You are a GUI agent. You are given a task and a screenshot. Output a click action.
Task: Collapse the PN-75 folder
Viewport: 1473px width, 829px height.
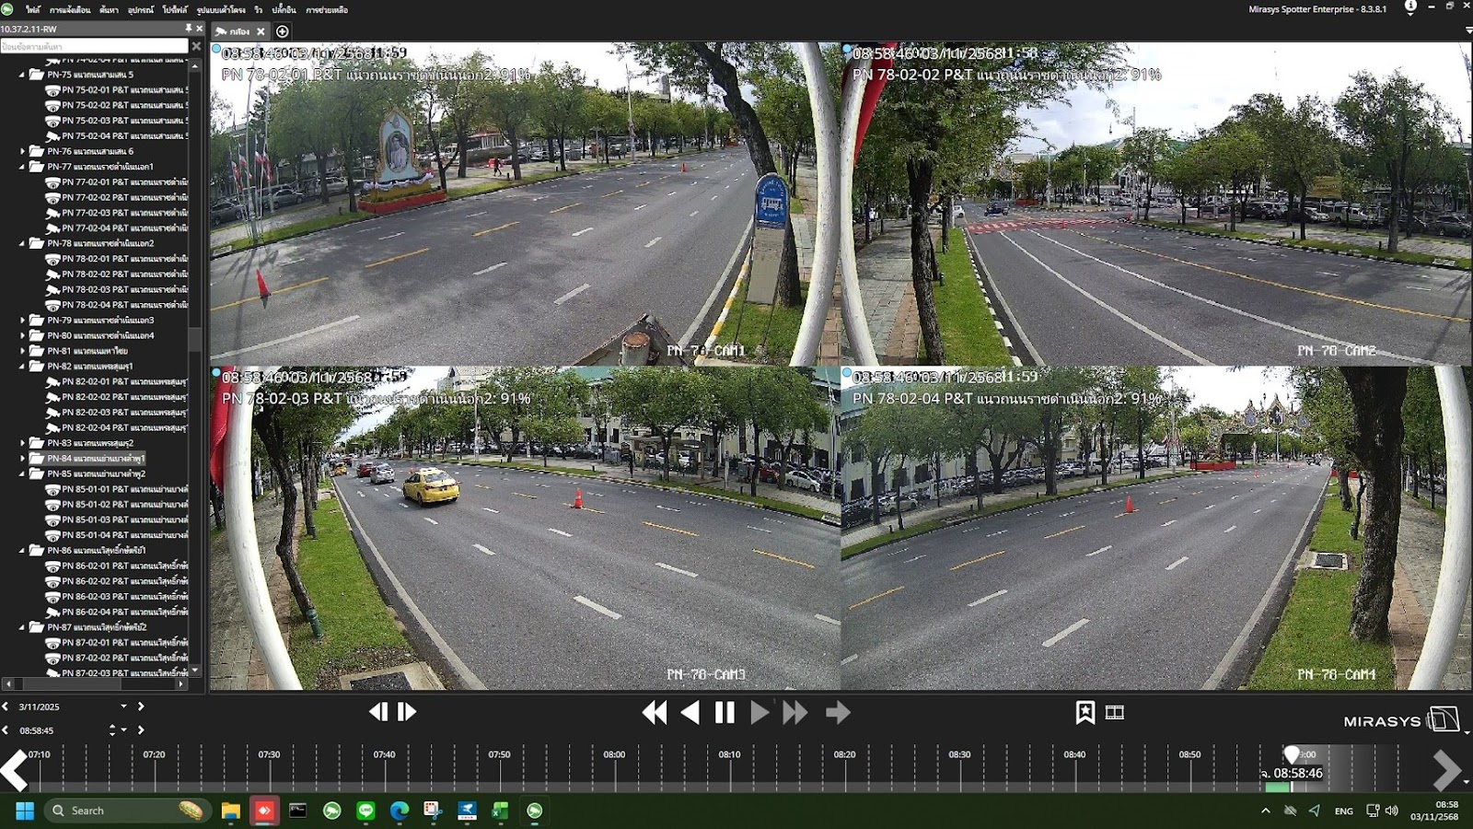[x=22, y=75]
